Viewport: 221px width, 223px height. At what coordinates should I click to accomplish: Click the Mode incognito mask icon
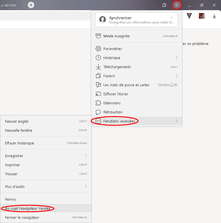pos(98,36)
